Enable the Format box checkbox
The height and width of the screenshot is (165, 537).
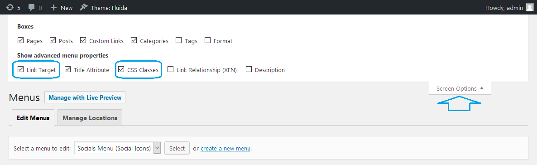(x=207, y=40)
